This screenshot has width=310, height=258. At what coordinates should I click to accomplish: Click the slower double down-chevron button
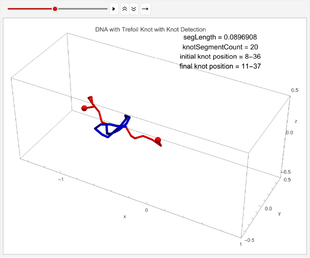click(x=134, y=9)
